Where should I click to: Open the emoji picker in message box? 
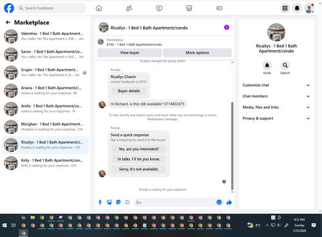(x=219, y=202)
